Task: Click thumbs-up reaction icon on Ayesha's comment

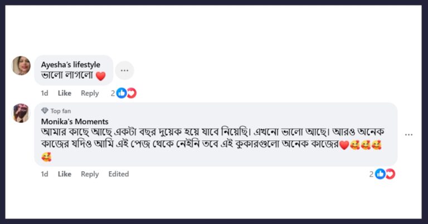Action: pos(121,93)
